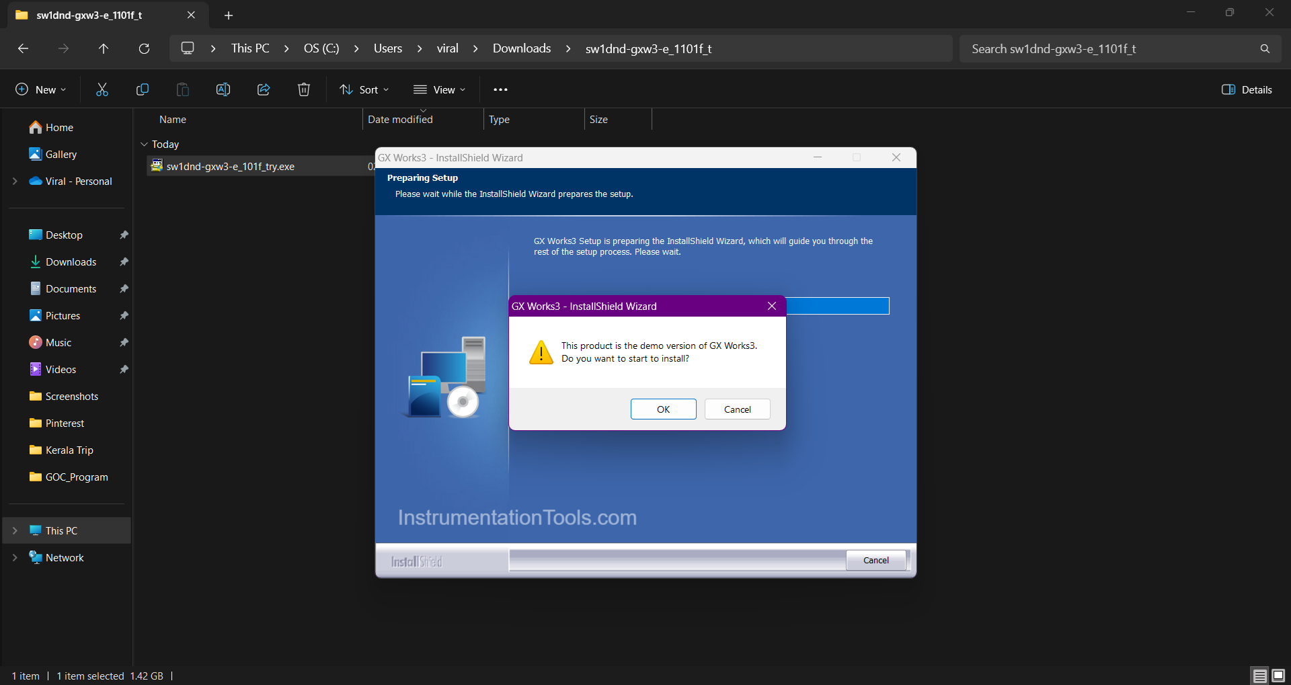The image size is (1291, 685).
Task: Click the search magnifier icon
Action: point(1265,48)
